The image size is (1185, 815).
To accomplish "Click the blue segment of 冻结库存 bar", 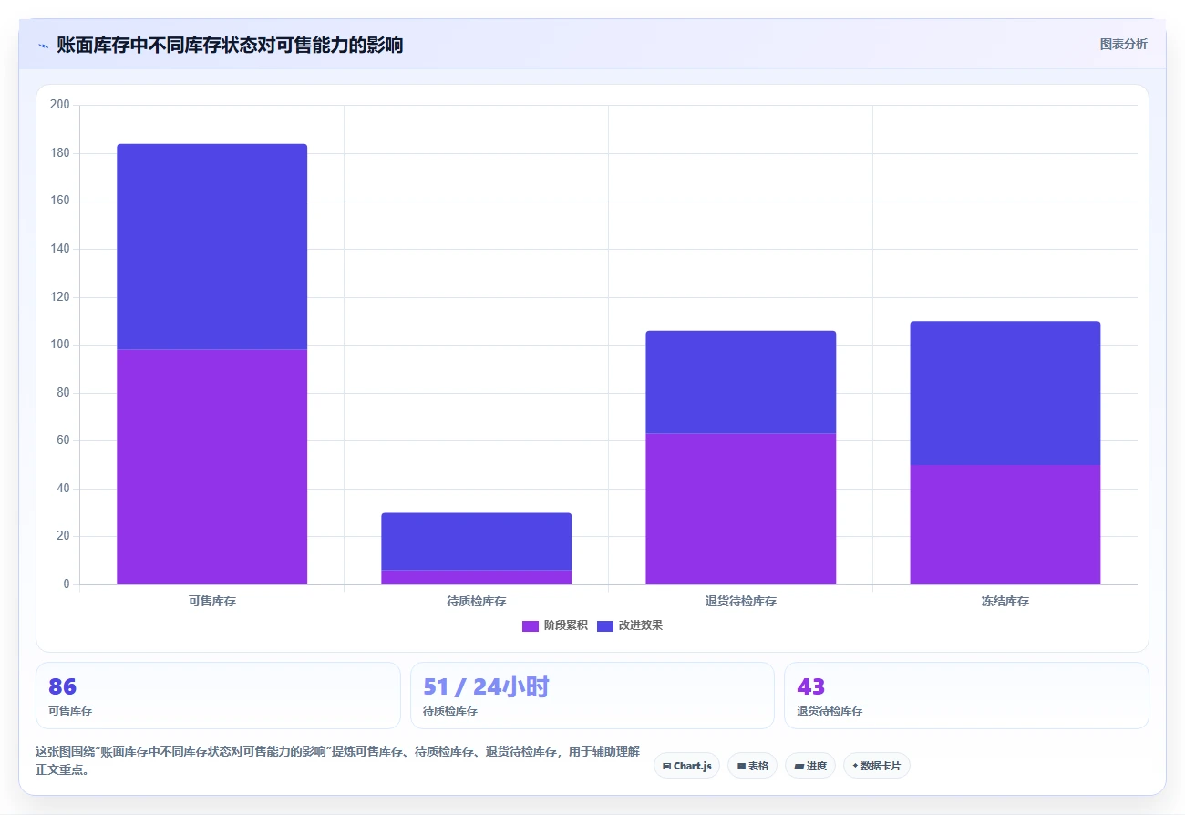I will pyautogui.click(x=1005, y=393).
